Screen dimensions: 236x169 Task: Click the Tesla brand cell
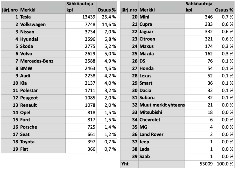pyautogui.click(x=26, y=17)
